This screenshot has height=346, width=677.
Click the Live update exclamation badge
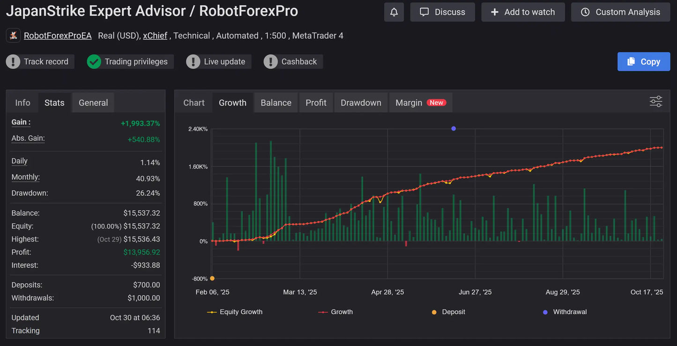(x=193, y=62)
